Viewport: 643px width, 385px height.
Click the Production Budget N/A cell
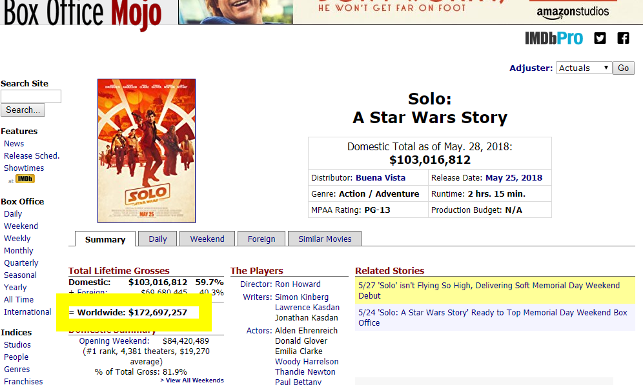click(489, 210)
